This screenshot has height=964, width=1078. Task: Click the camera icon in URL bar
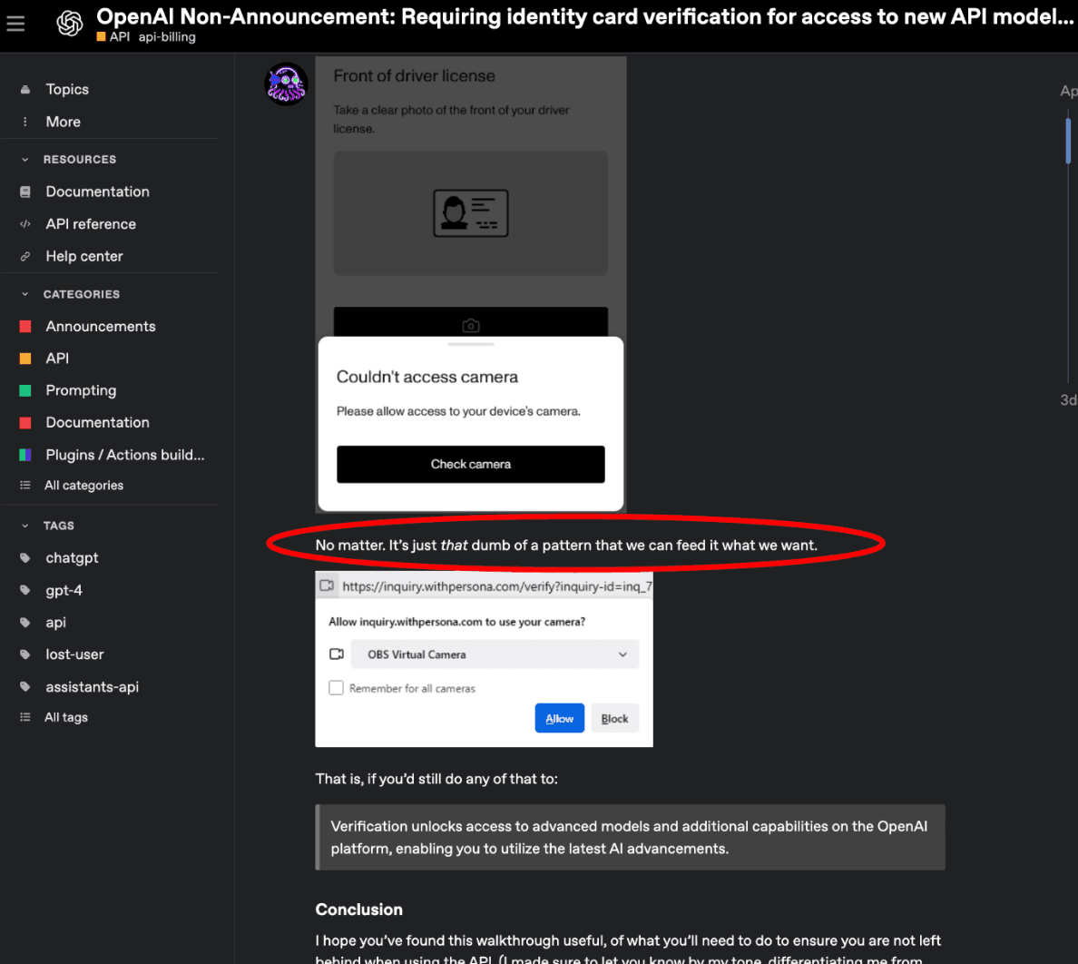pyautogui.click(x=327, y=585)
